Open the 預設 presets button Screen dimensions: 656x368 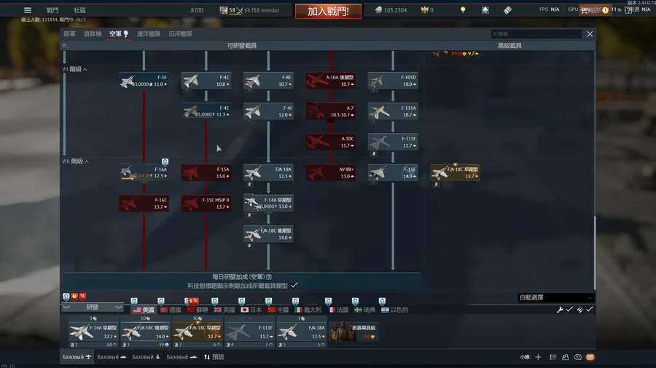coord(214,357)
